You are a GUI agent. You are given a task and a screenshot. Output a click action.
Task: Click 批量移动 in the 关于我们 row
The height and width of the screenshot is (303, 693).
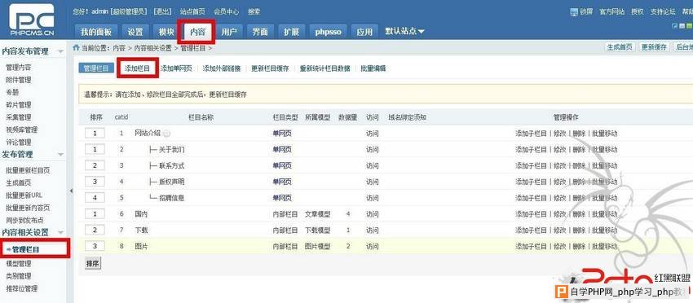pyautogui.click(x=605, y=150)
